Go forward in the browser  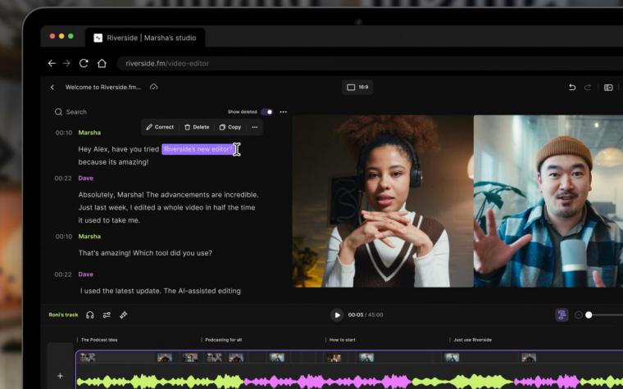coord(66,63)
